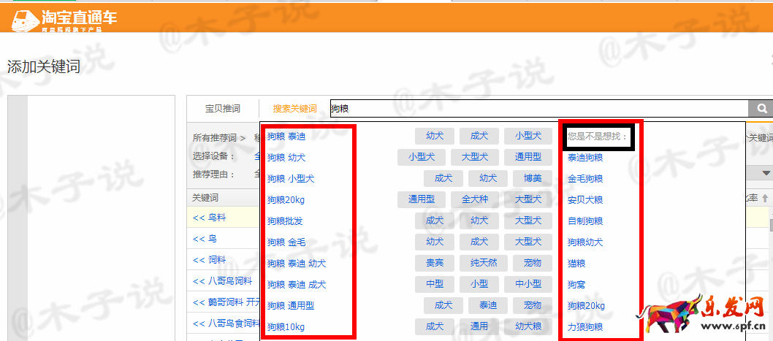
Task: Select 力狼狗粮 from related searches
Action: [585, 326]
